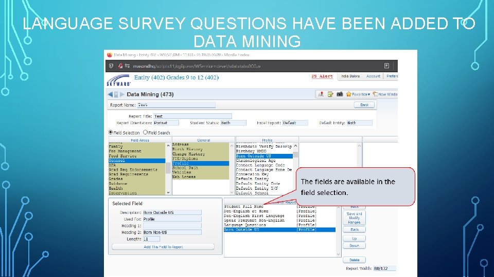This screenshot has height=277, width=494.
Task: Click the Field Areas list scrollbar thumb
Action: [x=168, y=167]
